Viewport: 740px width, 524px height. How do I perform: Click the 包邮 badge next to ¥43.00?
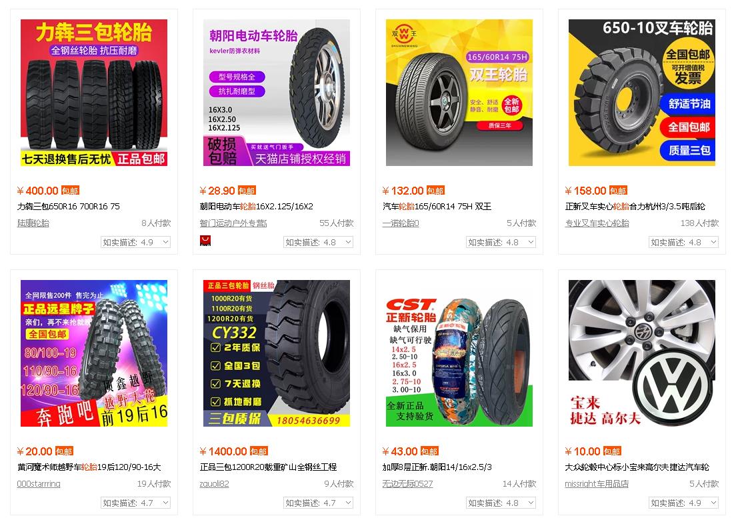[429, 451]
